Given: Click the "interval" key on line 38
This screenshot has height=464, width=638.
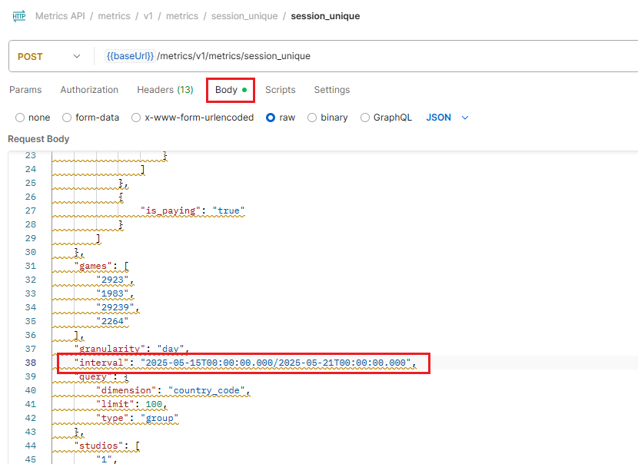Looking at the screenshot, I should point(101,363).
